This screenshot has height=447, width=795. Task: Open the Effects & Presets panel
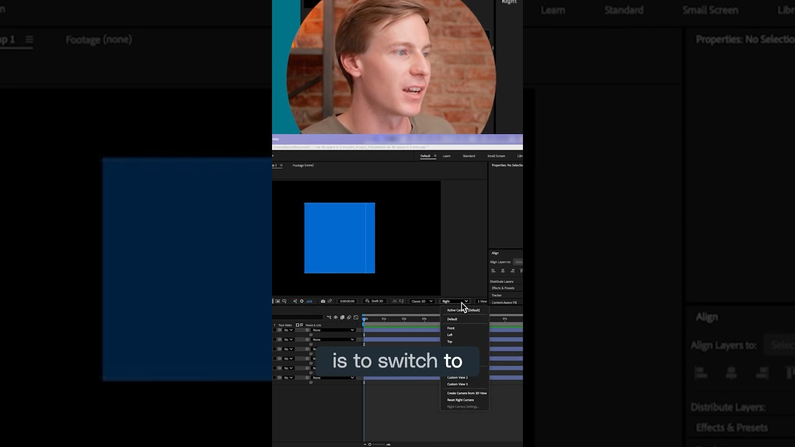pyautogui.click(x=503, y=288)
